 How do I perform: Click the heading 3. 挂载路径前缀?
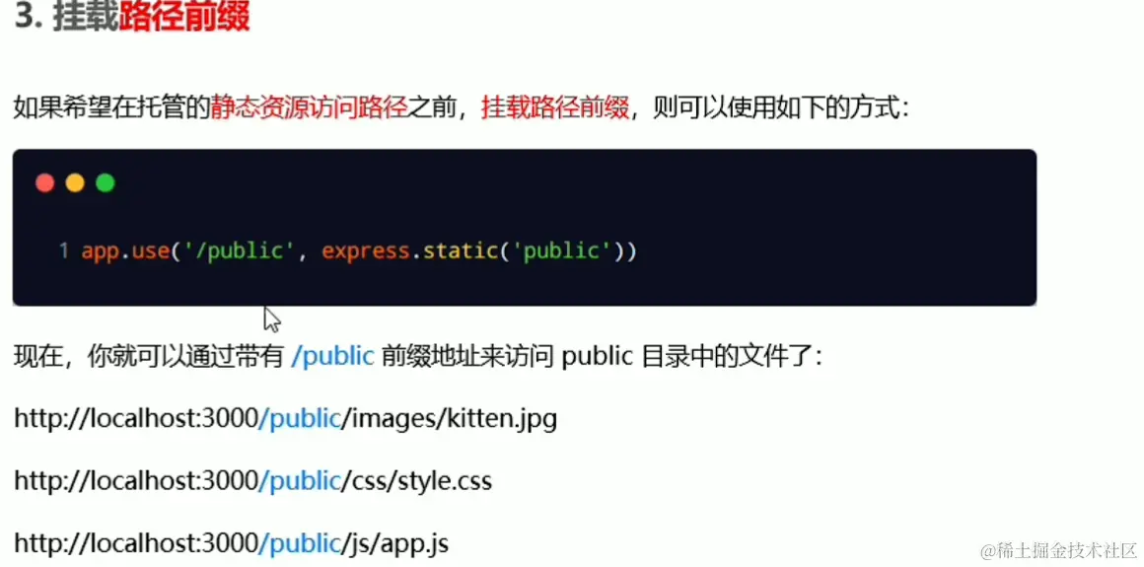point(132,18)
